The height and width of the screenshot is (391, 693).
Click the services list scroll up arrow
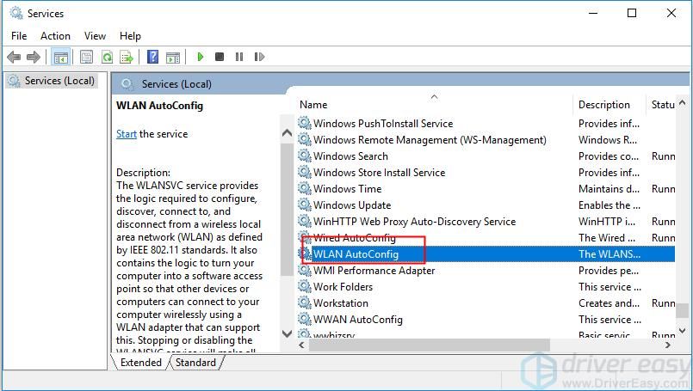[x=682, y=103]
